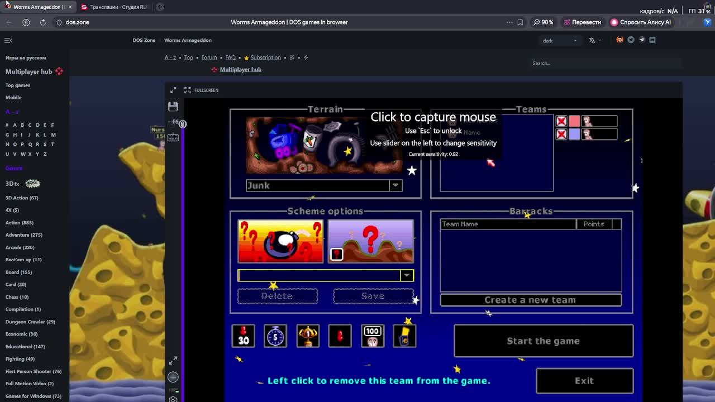Click the yellow teleport-in placement icon
The width and height of the screenshot is (715, 402).
(404, 336)
